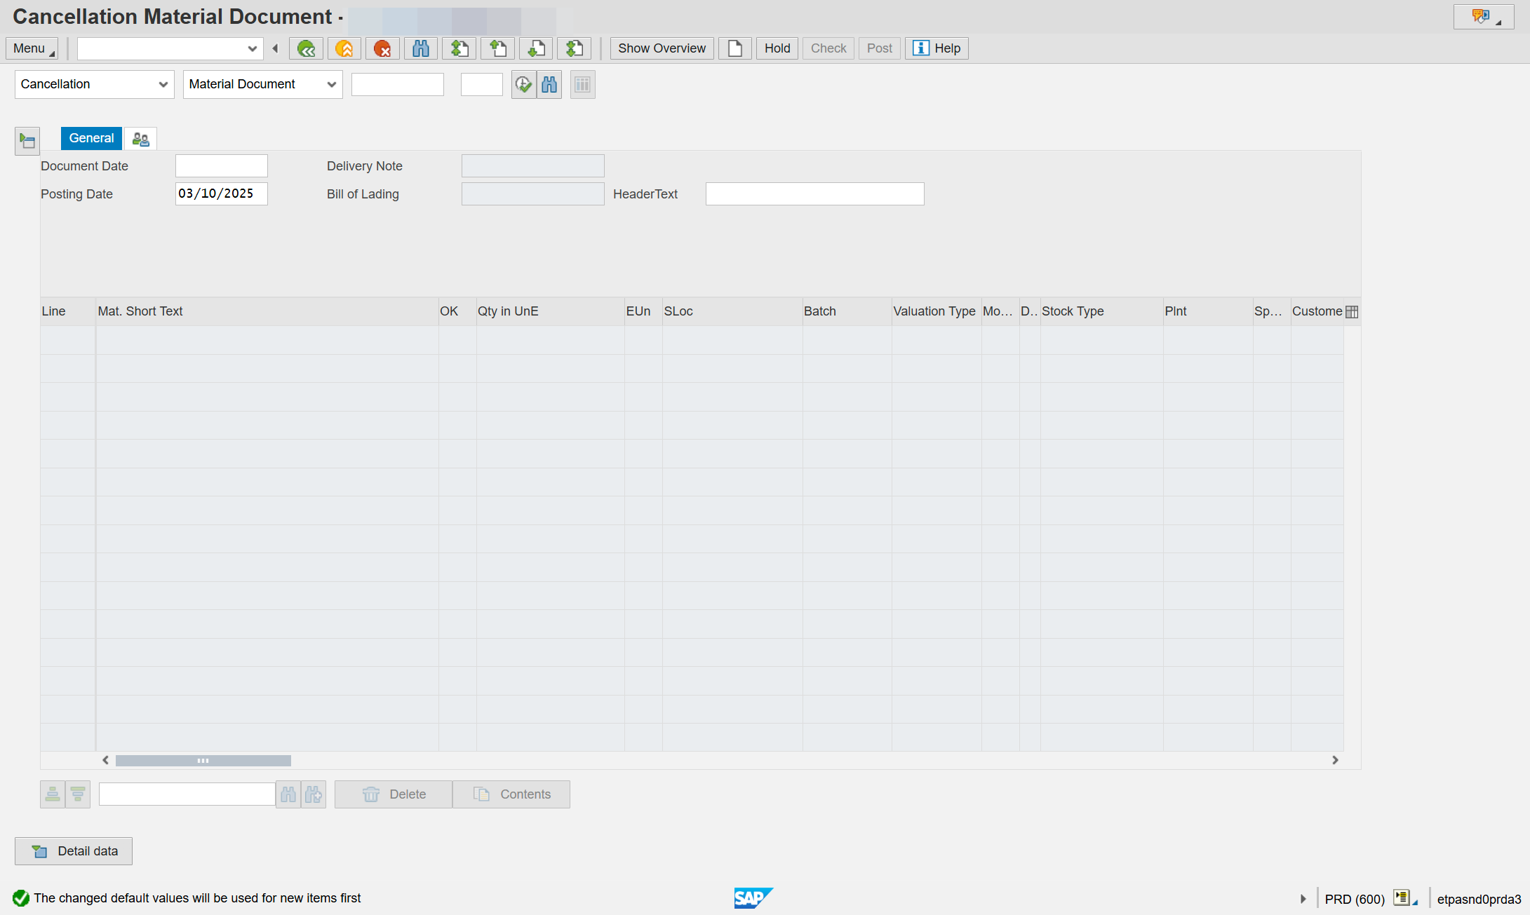Click the HeaderText input field
Screen dimensions: 1530x915
(x=815, y=194)
